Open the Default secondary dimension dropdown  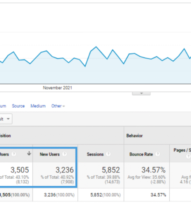(x=6, y=119)
